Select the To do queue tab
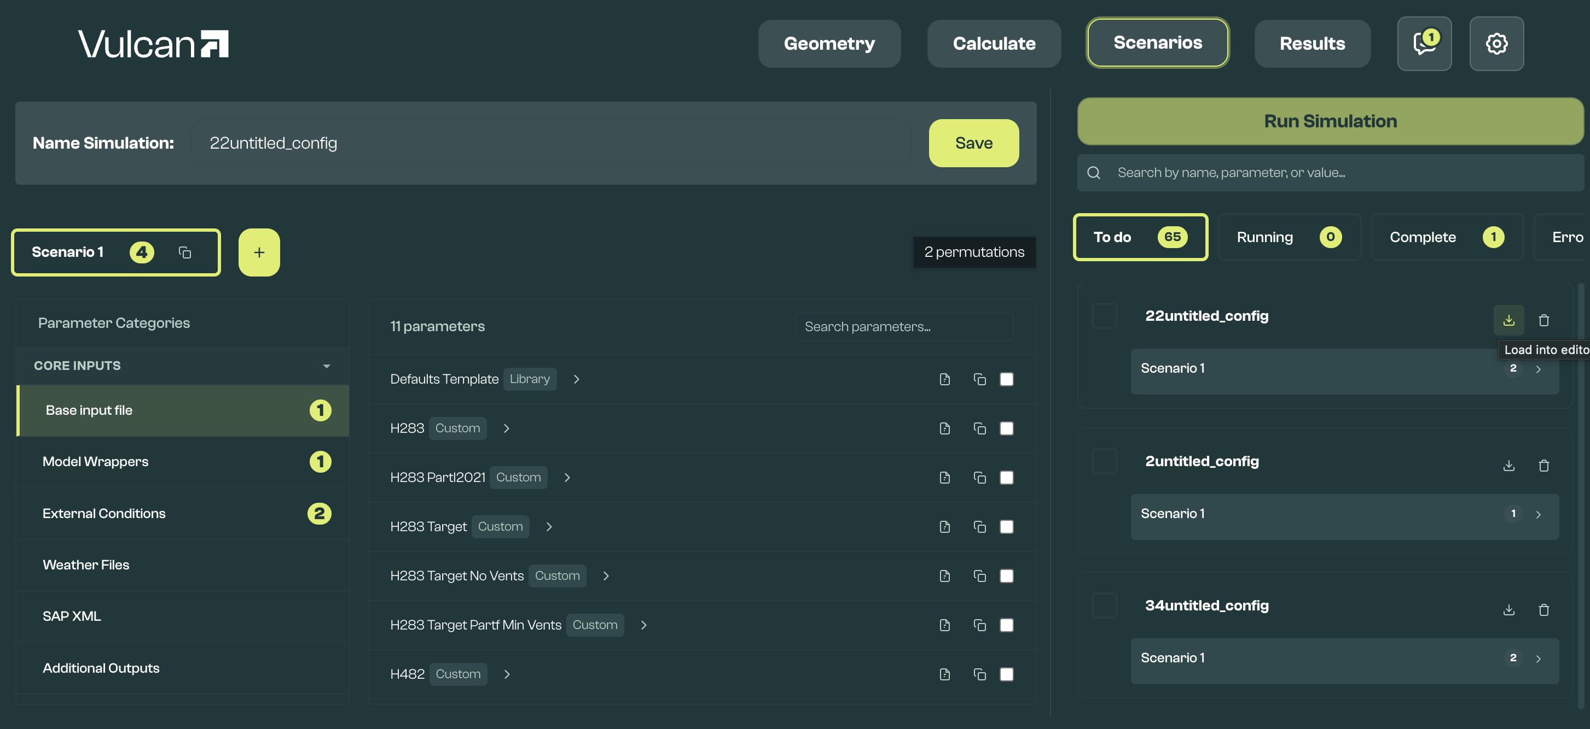The height and width of the screenshot is (729, 1590). click(x=1140, y=237)
